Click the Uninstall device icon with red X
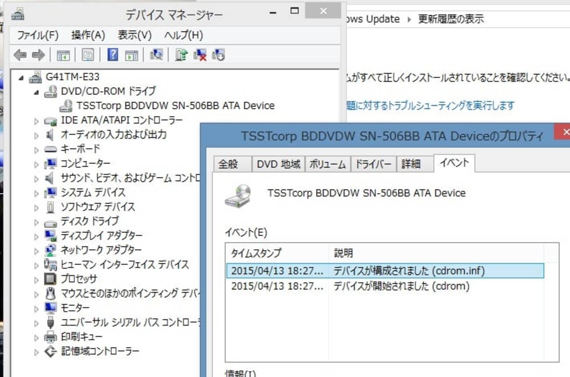Viewport: 570px width, 377px height. tap(200, 55)
